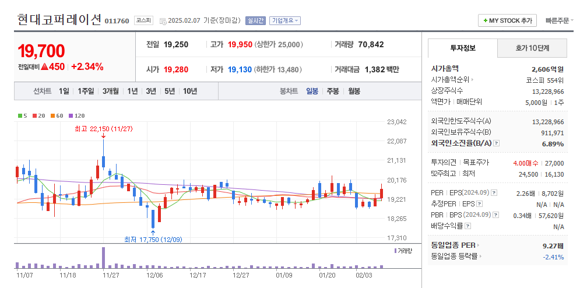Click the 상한가 25,000 text

279,44
